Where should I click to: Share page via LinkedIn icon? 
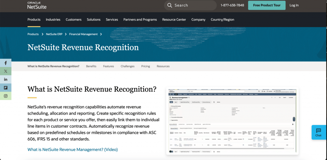[x=6, y=80]
